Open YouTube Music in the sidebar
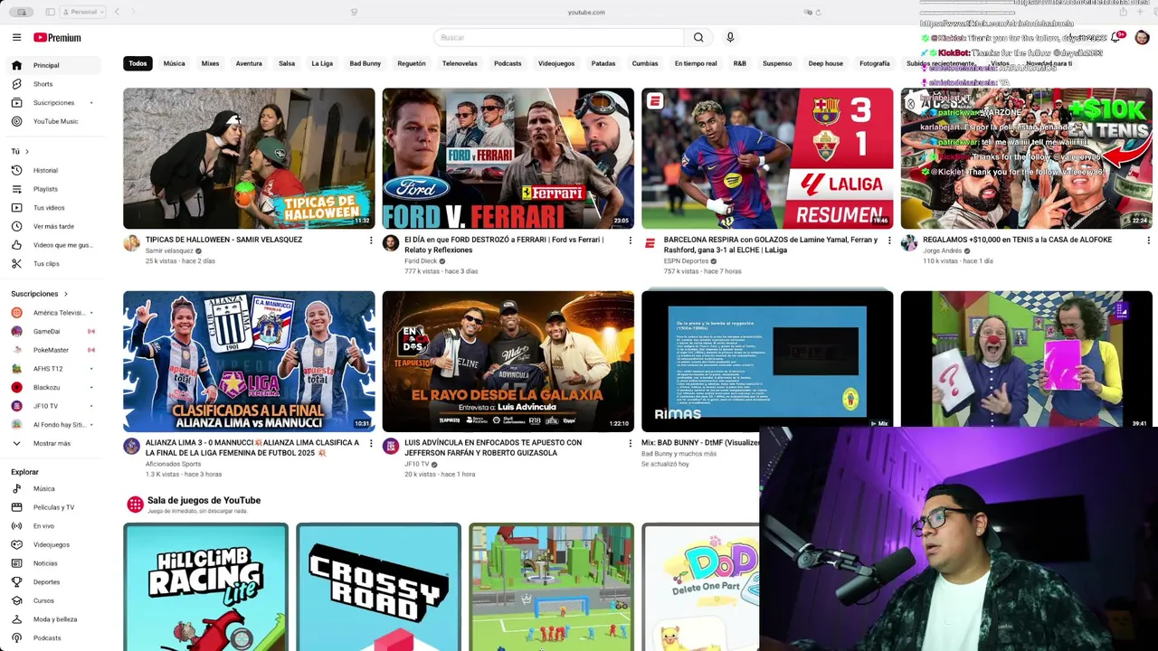 [54, 121]
